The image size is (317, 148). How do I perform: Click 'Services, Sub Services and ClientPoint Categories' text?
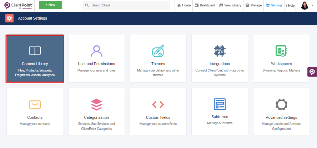(x=96, y=126)
